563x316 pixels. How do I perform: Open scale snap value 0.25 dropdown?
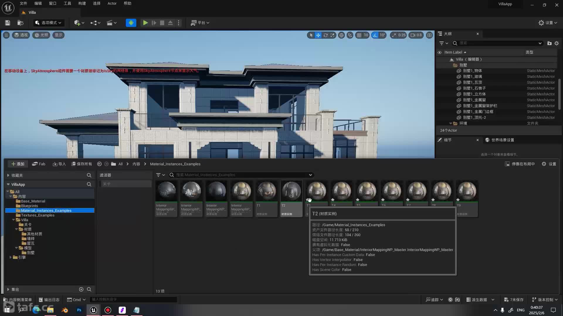point(402,35)
